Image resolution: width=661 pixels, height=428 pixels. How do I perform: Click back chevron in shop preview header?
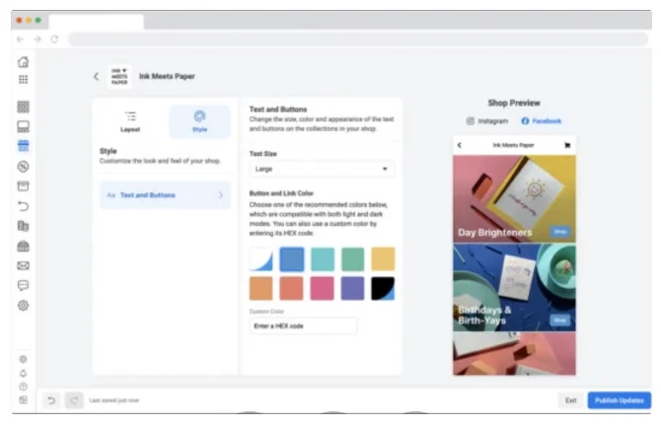[460, 145]
